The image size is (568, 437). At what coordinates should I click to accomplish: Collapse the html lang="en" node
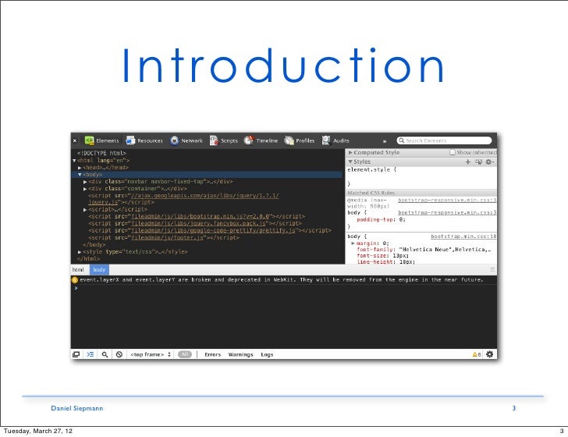(74, 161)
